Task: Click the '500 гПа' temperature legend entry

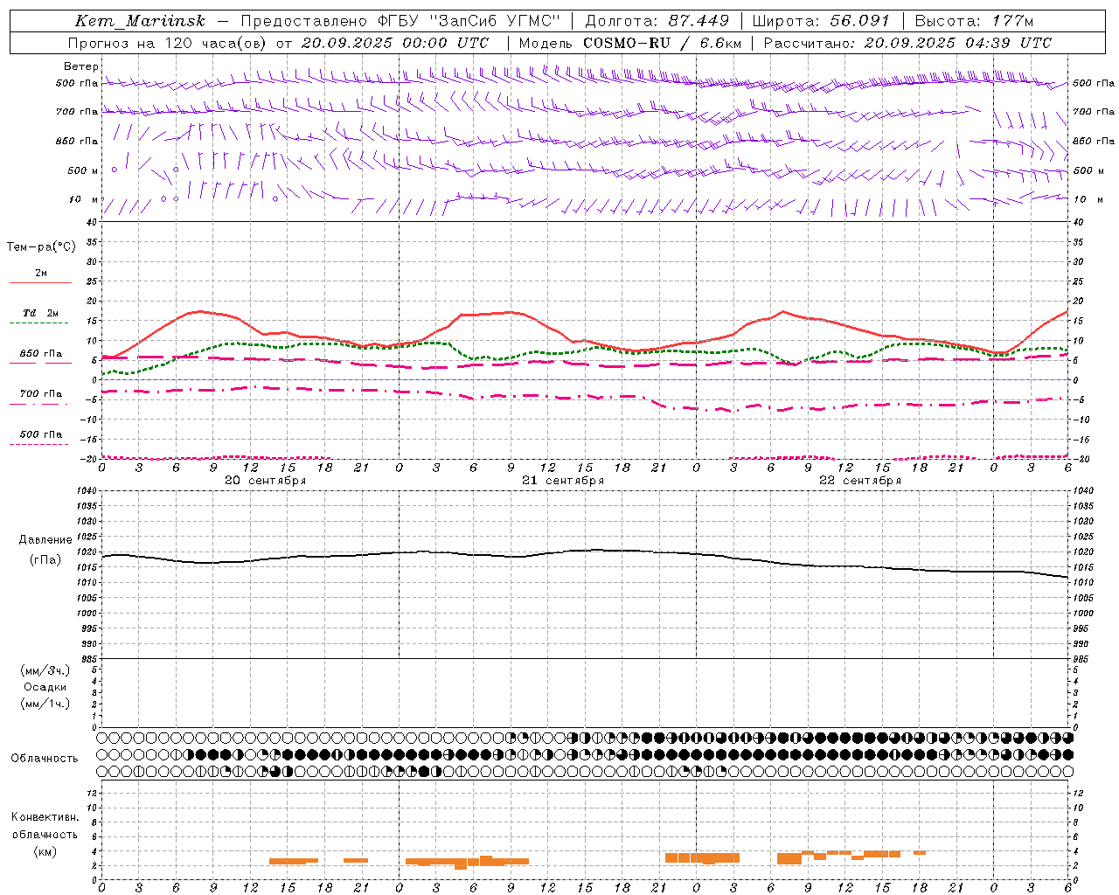Action: (41, 434)
